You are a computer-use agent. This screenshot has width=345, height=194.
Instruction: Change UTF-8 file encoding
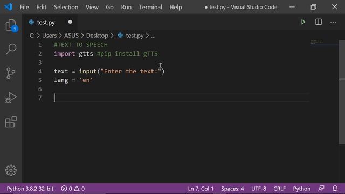(259, 189)
